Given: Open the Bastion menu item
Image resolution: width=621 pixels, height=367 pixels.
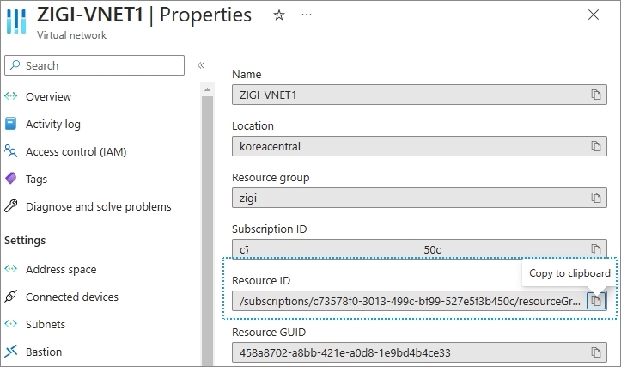Looking at the screenshot, I should 44,352.
